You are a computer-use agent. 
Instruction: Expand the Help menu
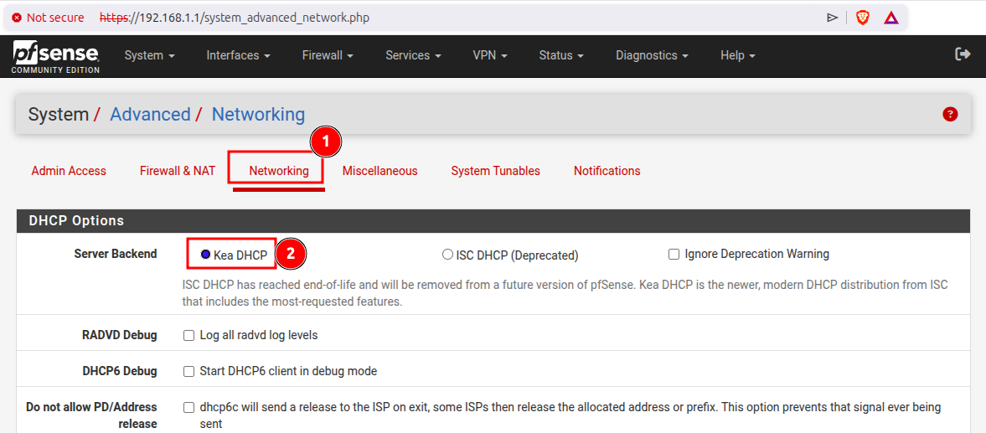pos(737,55)
